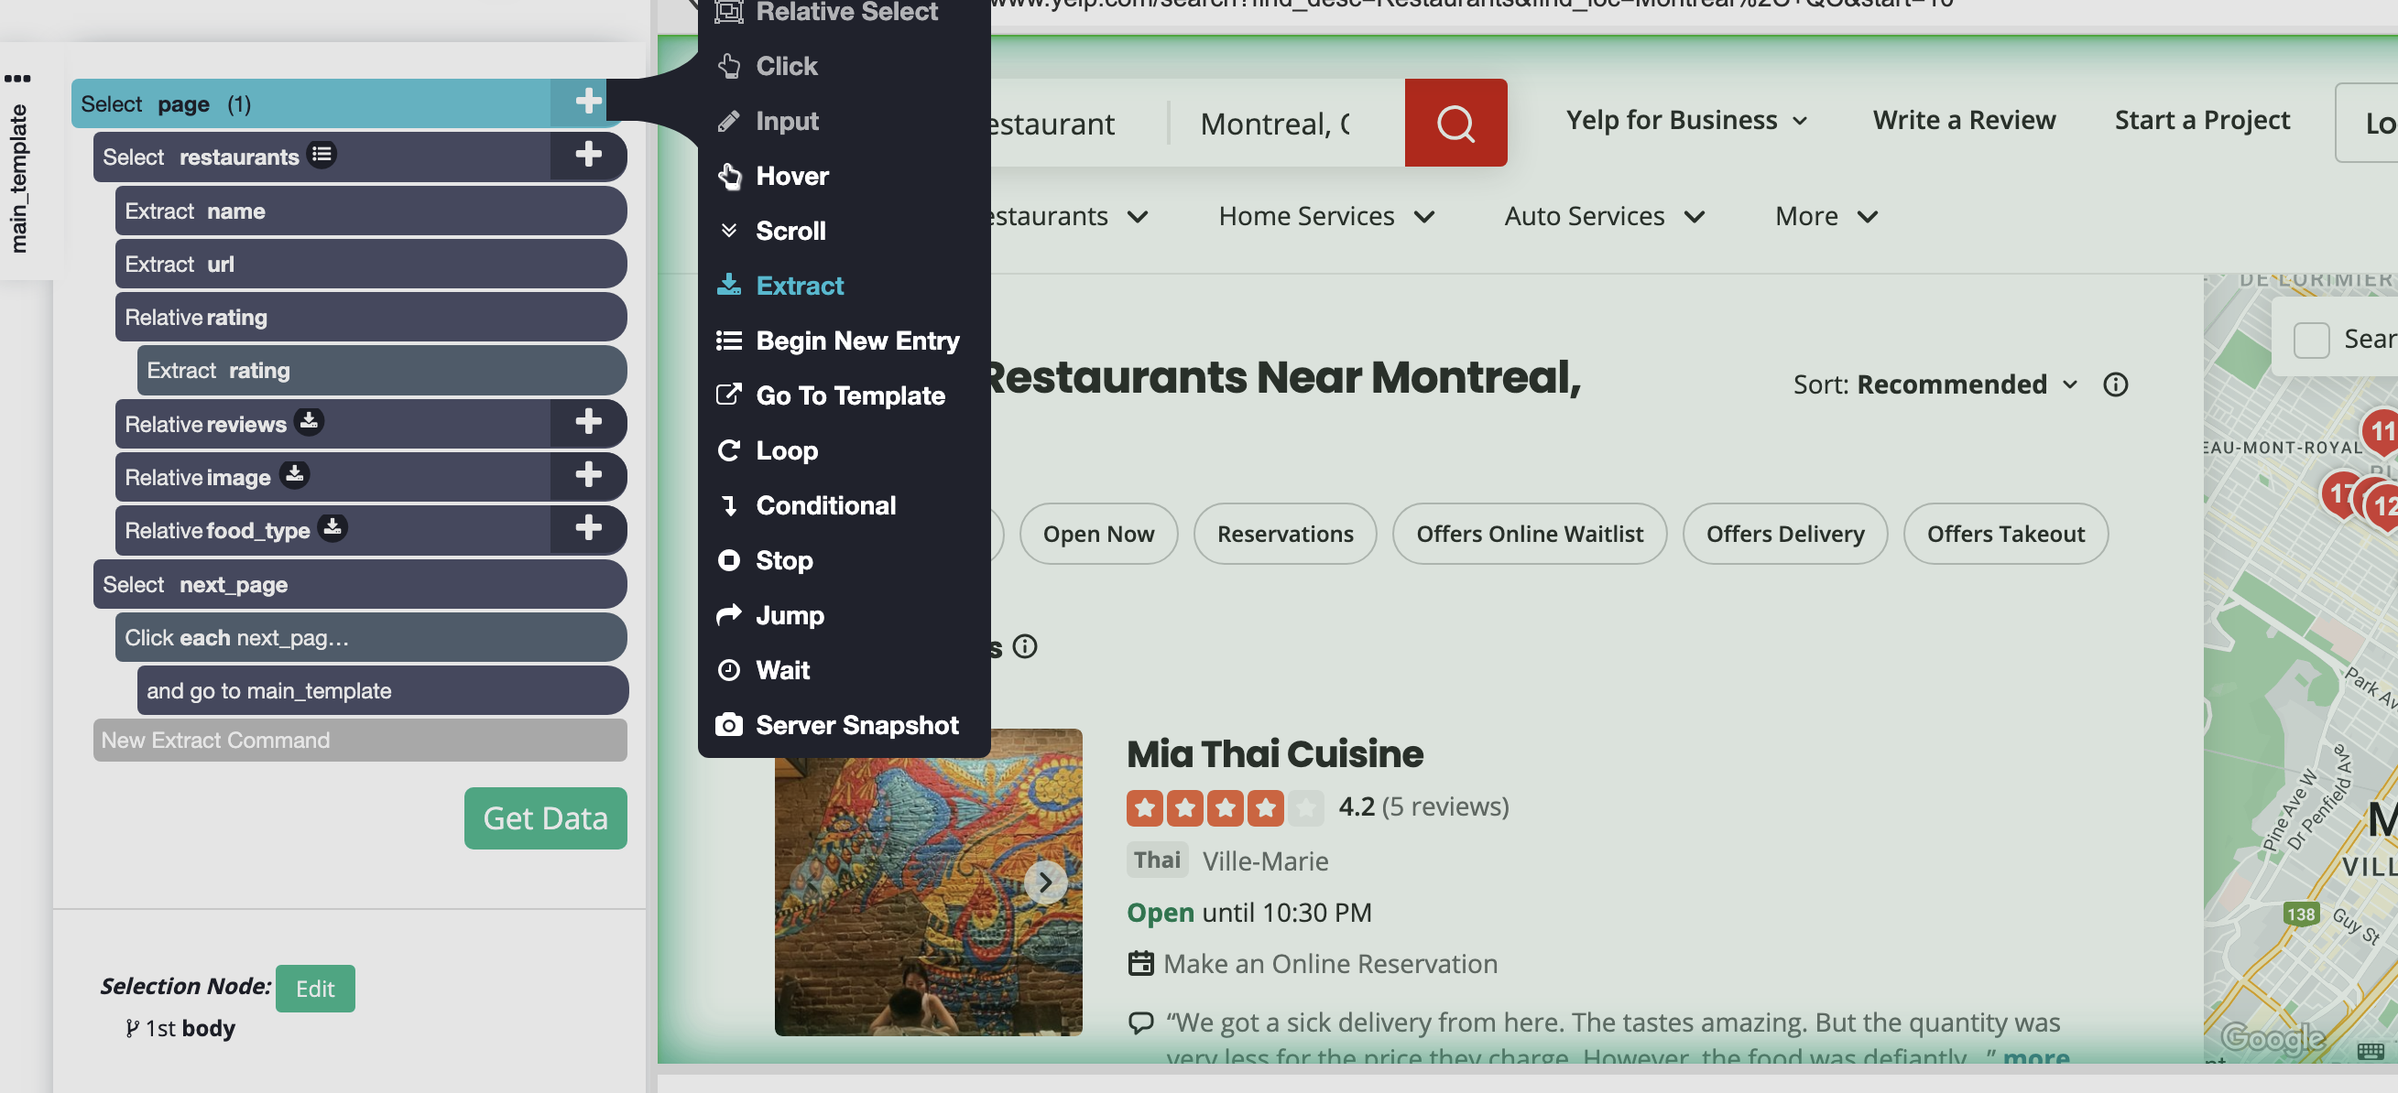Screen dimensions: 2398x1093
Task: Choose Extract from the command menu
Action: (x=799, y=286)
